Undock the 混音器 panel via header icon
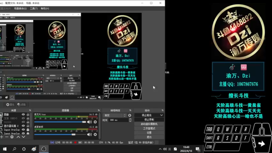The image size is (272, 153). pos(99,110)
